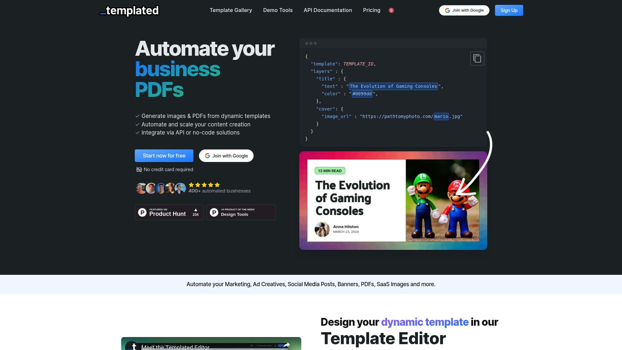
Task: Click hero Join with Google button
Action: 226,156
